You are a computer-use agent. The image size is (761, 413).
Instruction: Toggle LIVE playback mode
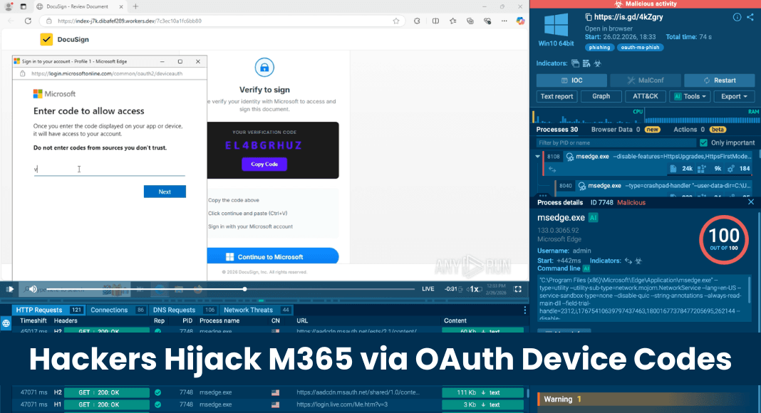click(x=428, y=289)
